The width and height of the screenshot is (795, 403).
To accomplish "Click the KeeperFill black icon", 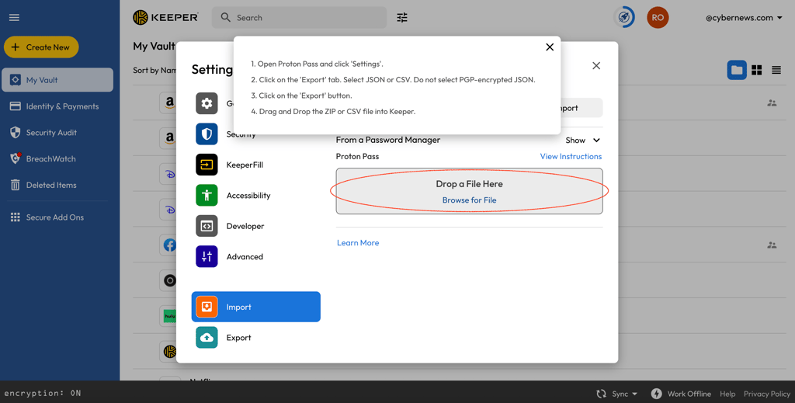I will (207, 165).
